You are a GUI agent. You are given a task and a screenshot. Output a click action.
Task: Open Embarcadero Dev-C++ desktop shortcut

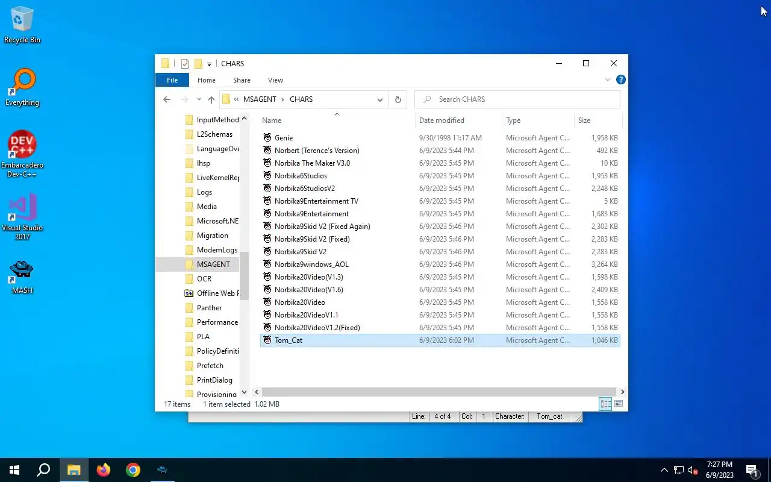point(22,154)
